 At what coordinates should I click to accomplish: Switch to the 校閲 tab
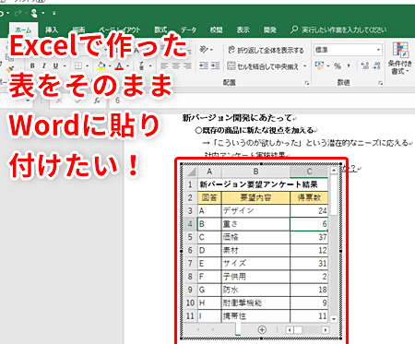pyautogui.click(x=216, y=30)
